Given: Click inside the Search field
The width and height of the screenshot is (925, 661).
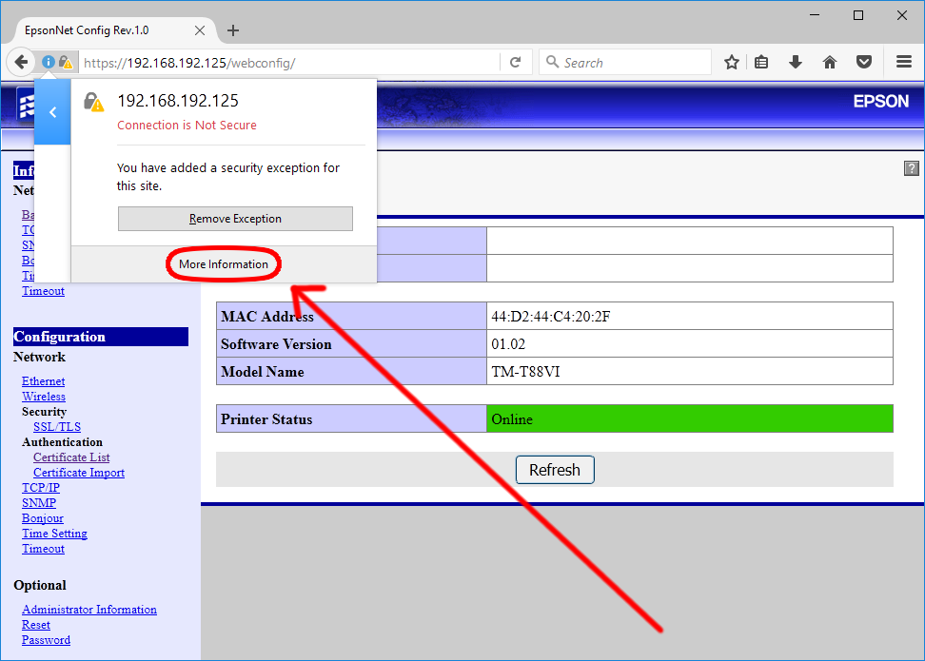Looking at the screenshot, I should tap(633, 63).
